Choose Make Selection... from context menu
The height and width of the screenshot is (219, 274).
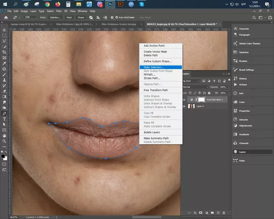(153, 67)
